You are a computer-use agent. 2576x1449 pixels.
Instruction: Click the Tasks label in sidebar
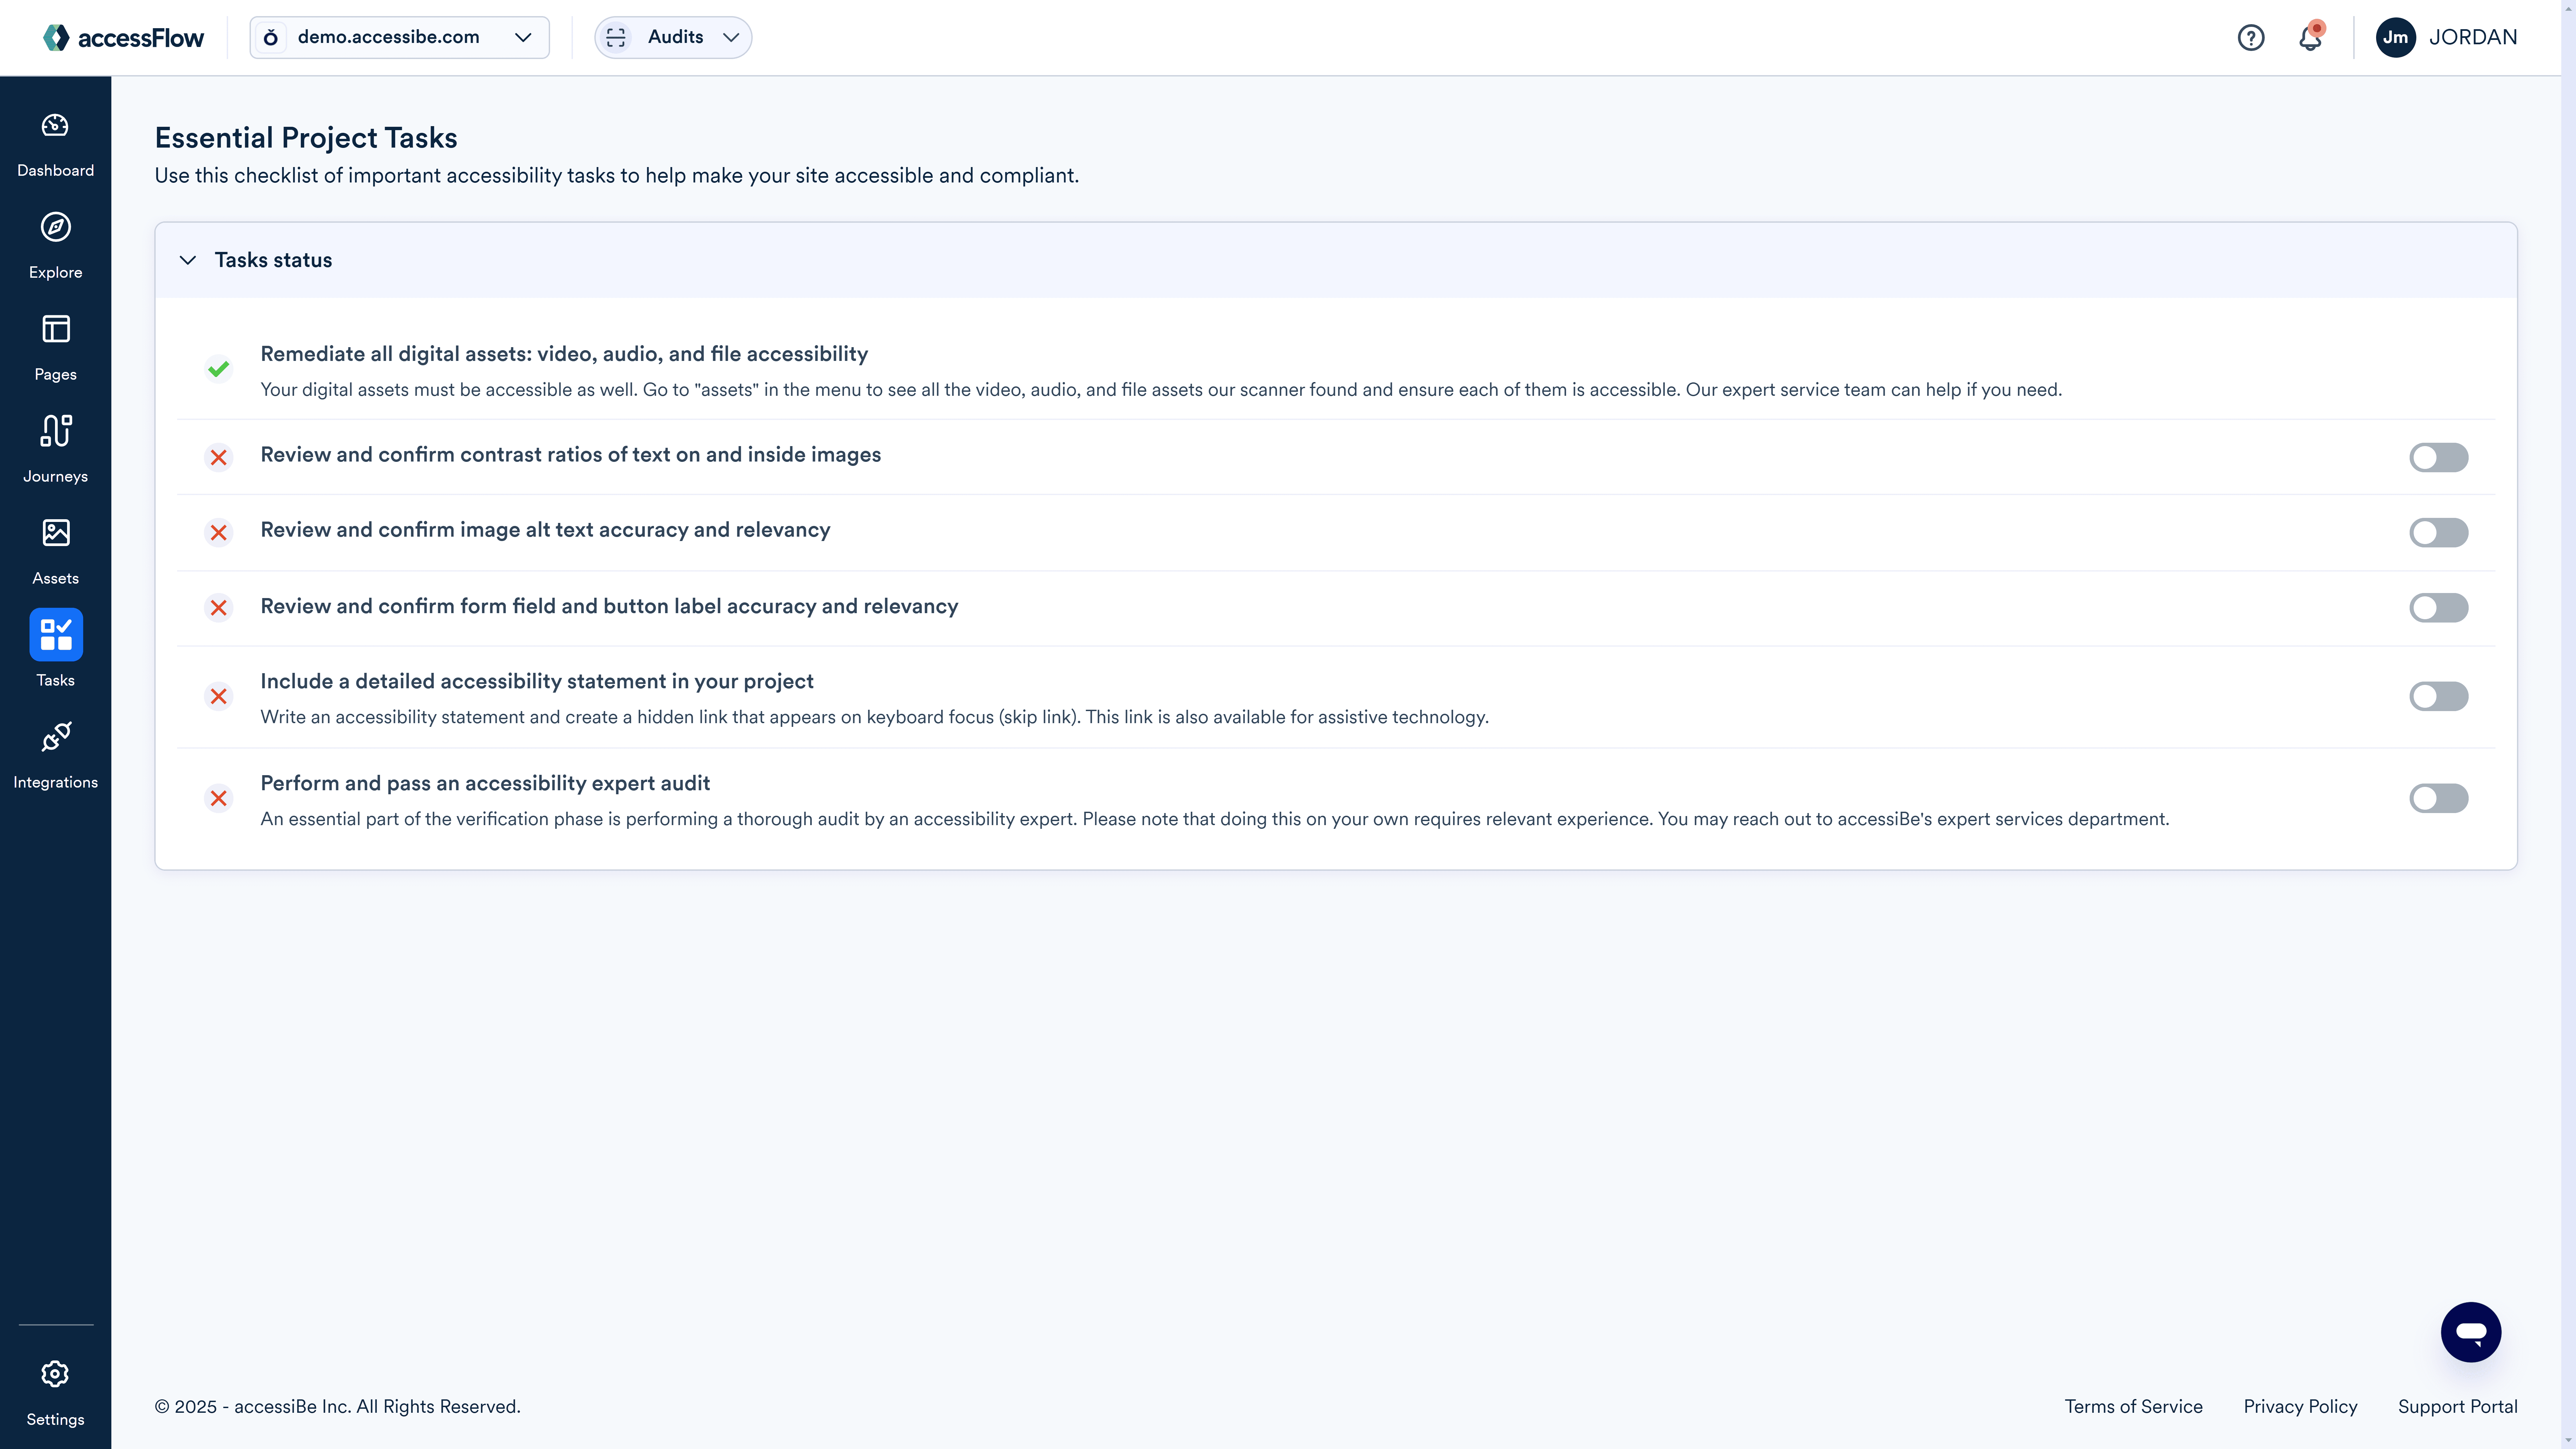[56, 681]
